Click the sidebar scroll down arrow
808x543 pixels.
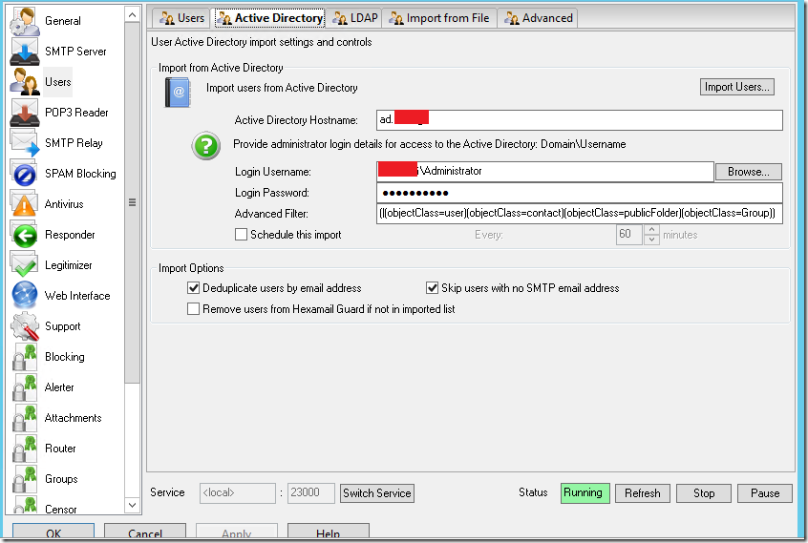pyautogui.click(x=133, y=505)
